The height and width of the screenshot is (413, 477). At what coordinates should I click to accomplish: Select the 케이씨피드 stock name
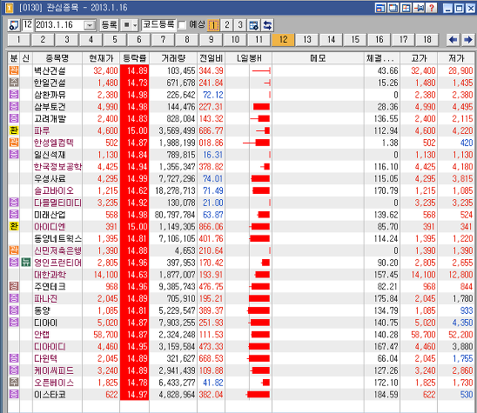(x=54, y=370)
